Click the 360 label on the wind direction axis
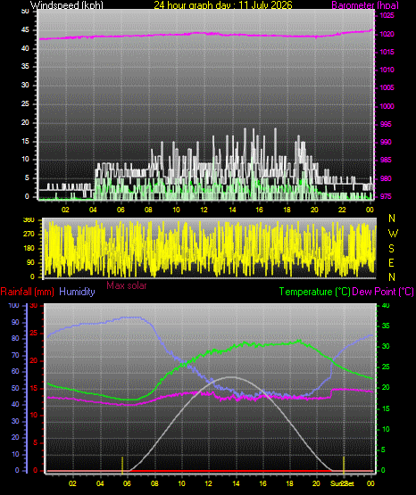416x495 pixels. click(29, 220)
